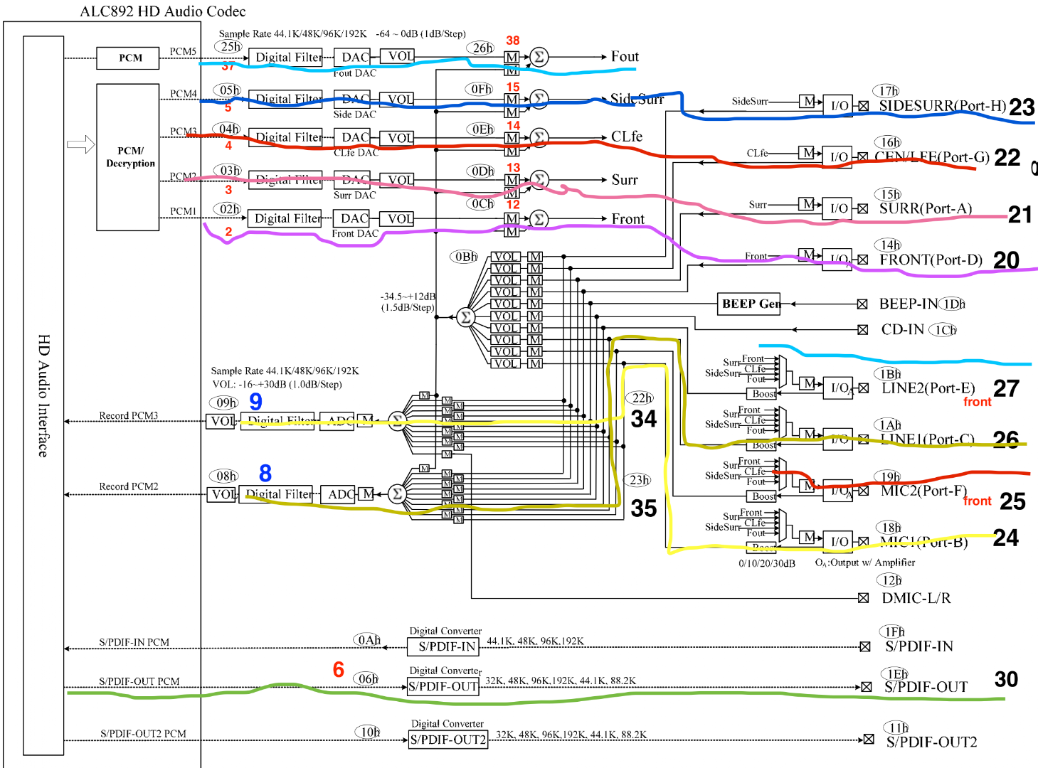Select the HD Audio Interface block

pyautogui.click(x=43, y=395)
